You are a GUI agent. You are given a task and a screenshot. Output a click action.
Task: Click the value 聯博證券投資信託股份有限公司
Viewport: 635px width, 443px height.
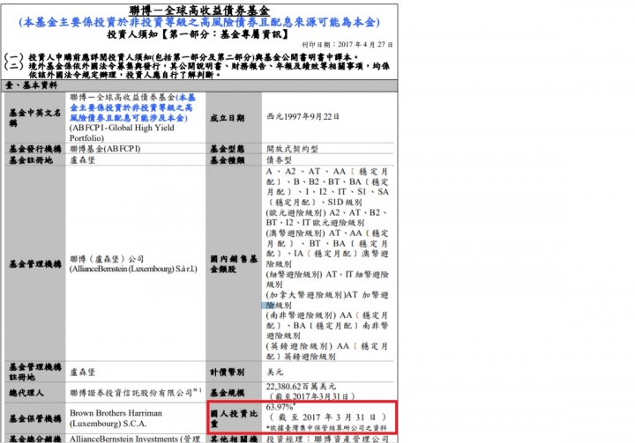click(x=131, y=393)
